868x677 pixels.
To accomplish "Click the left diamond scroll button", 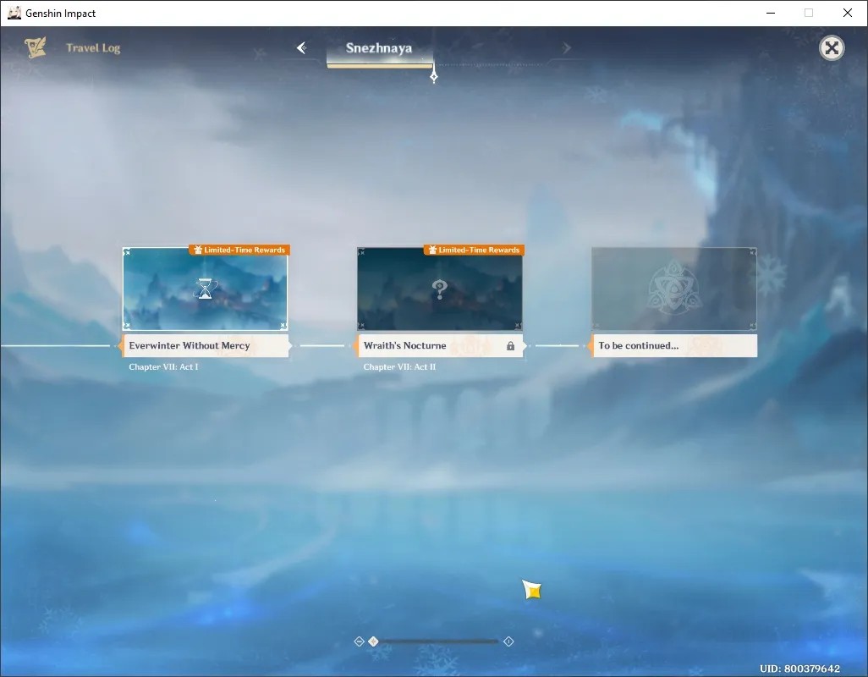I will tap(359, 641).
